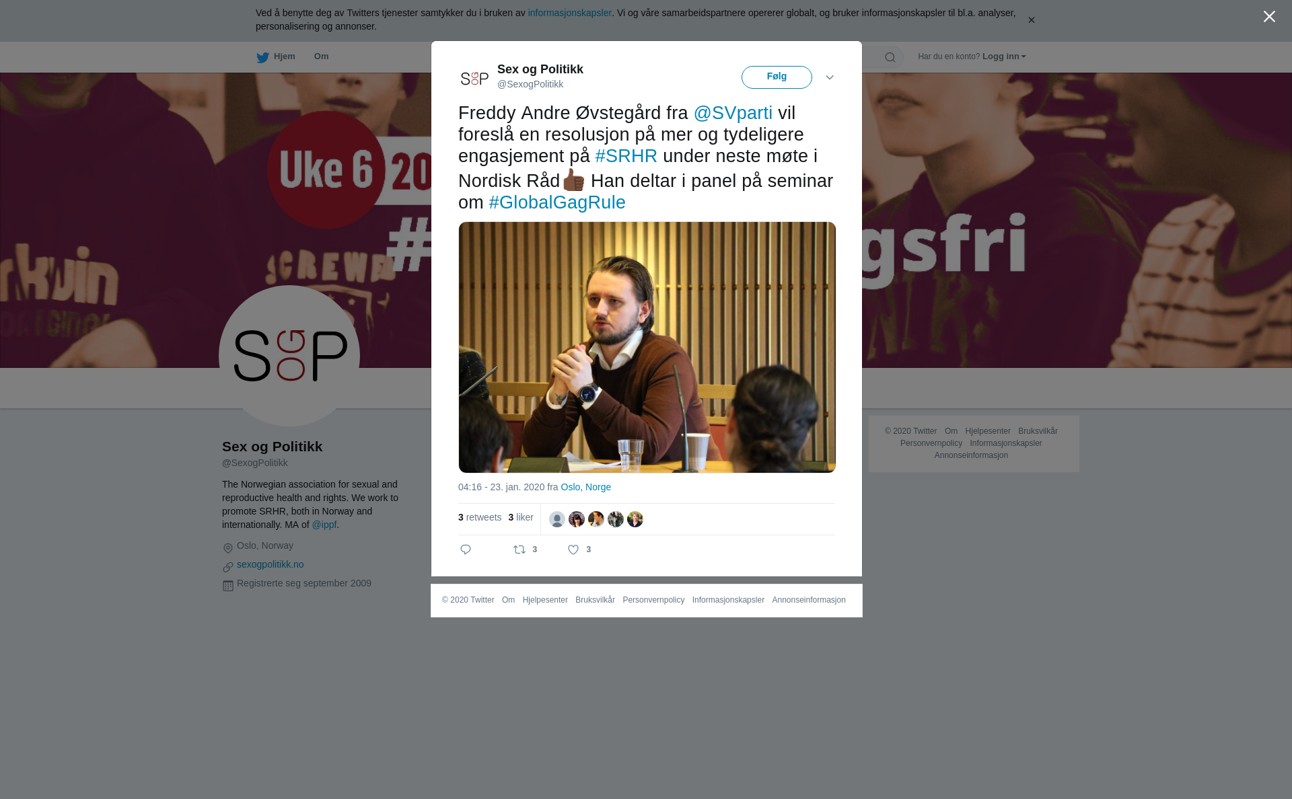Viewport: 1292px width, 799px height.
Task: Open the @SVparti mention link
Action: pyautogui.click(x=733, y=113)
